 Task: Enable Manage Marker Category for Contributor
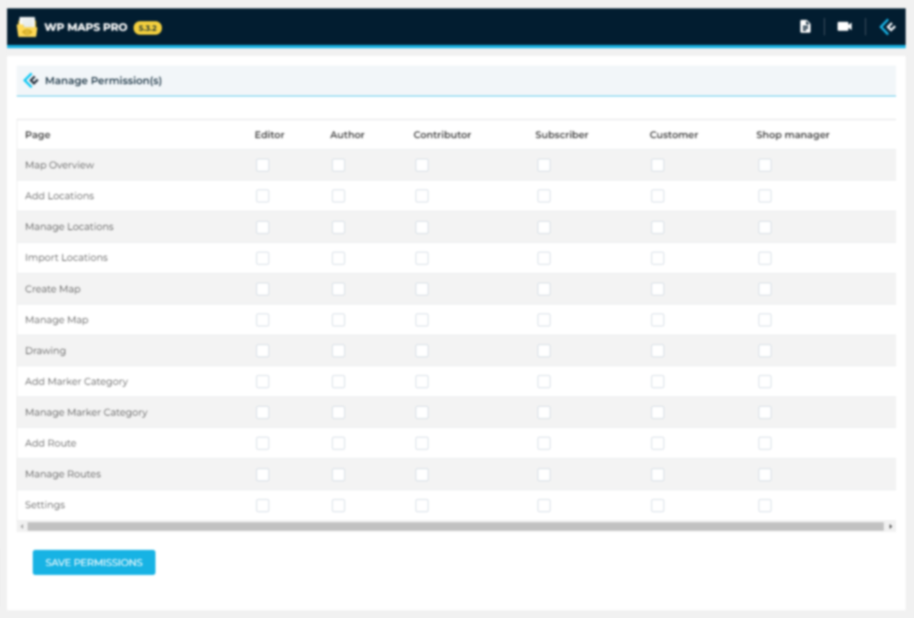[422, 412]
